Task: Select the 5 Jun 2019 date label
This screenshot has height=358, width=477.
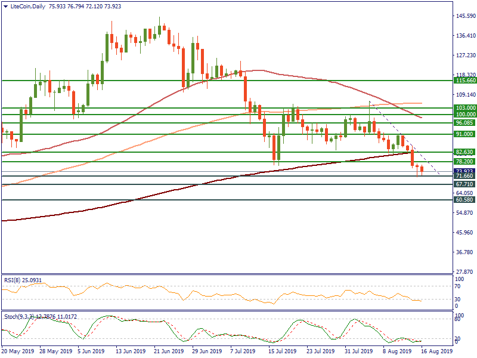Action: [91, 351]
